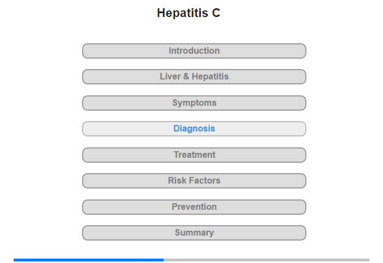Open the Summary section
The width and height of the screenshot is (383, 263).
pyautogui.click(x=194, y=233)
